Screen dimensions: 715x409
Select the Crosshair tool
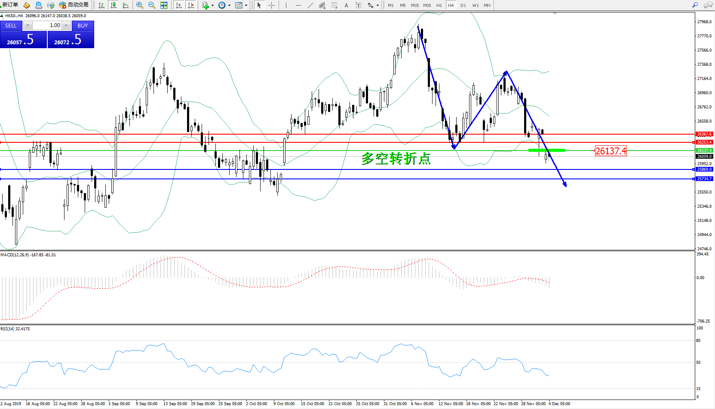[272, 5]
